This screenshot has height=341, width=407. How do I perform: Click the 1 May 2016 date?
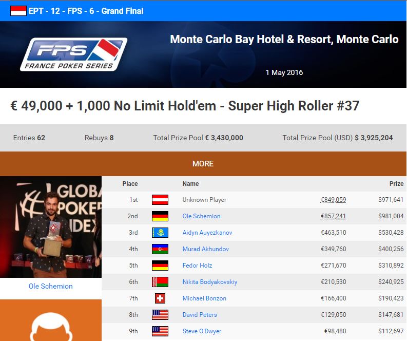[x=284, y=72]
